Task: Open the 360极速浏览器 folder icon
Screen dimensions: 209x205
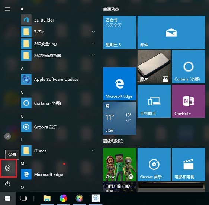Action: coord(26,55)
